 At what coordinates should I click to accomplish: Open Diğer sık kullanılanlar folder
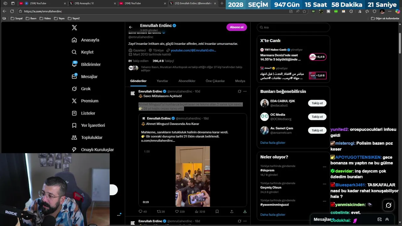385,19
